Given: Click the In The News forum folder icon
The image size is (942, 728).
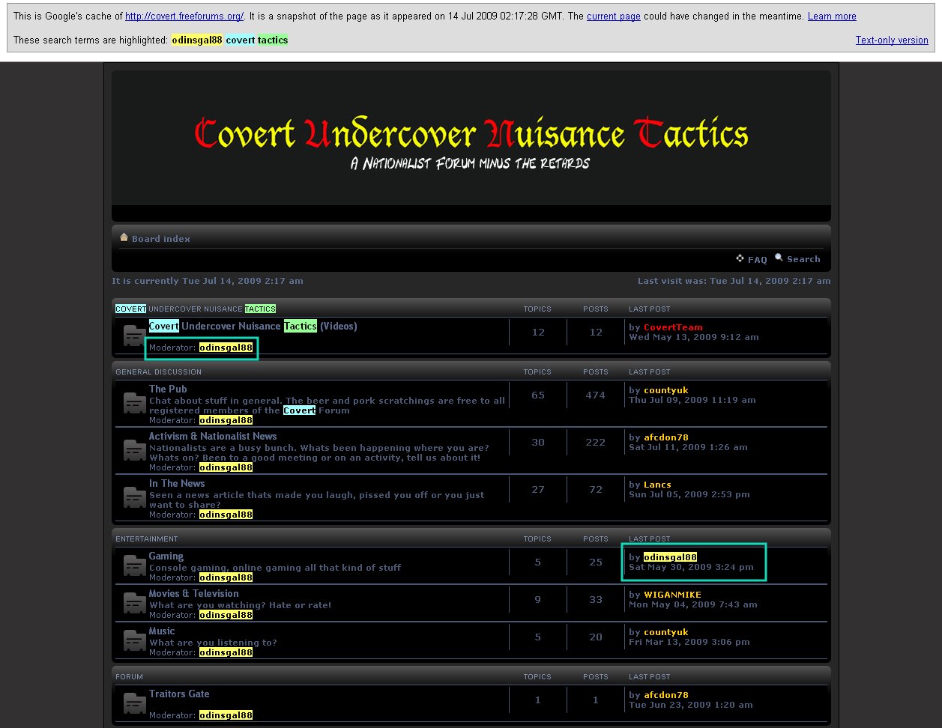Looking at the screenshot, I should (x=135, y=497).
